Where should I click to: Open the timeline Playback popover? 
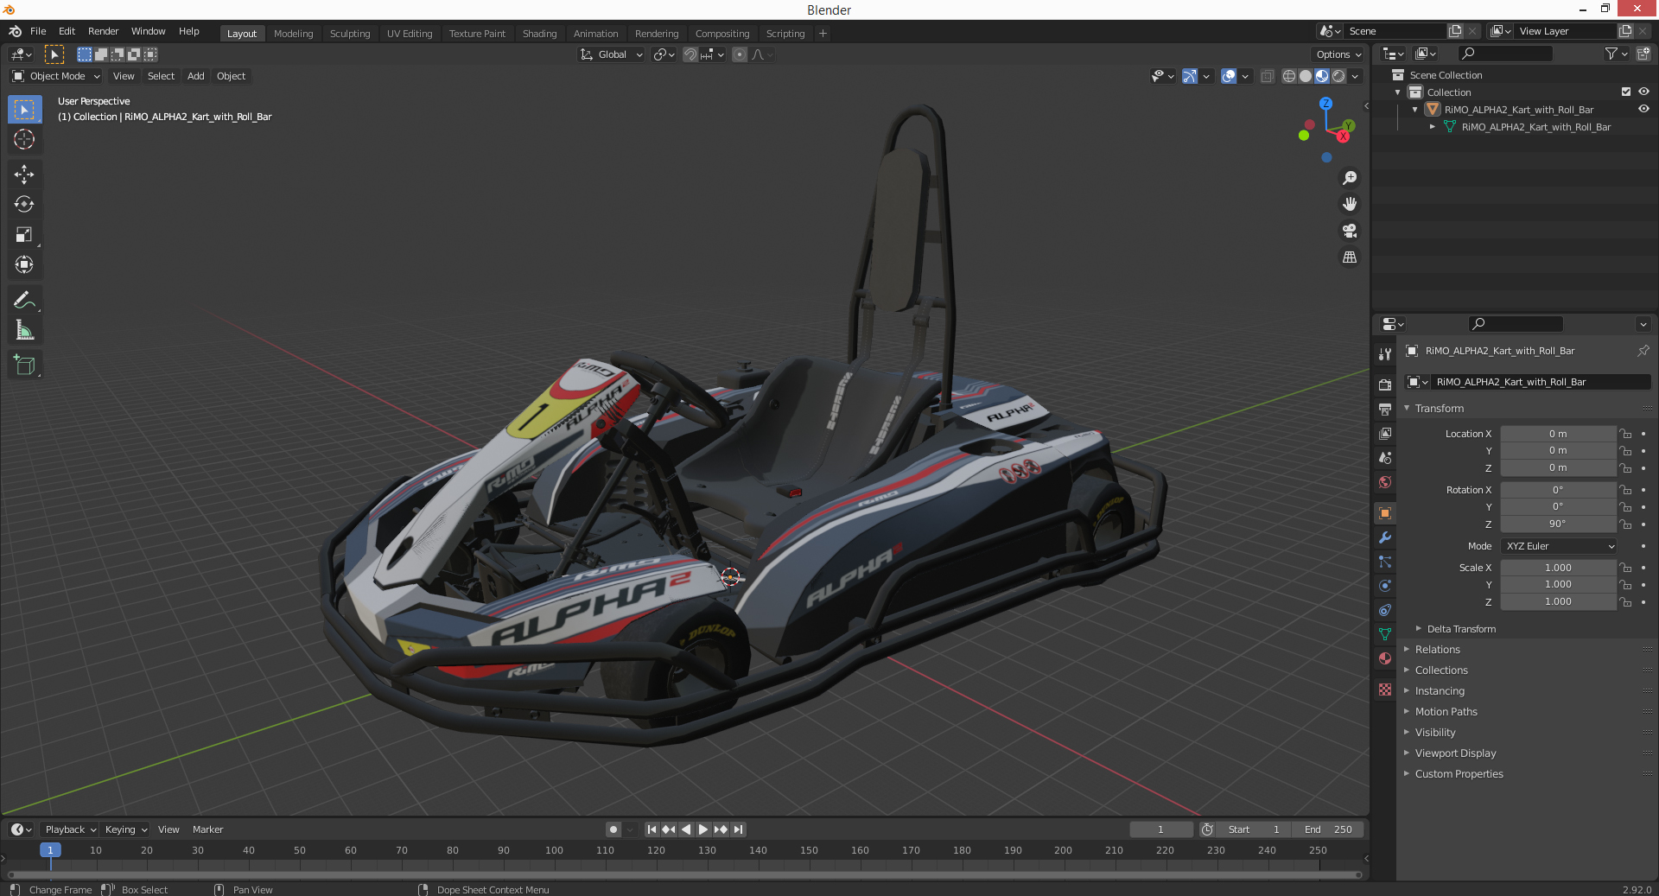click(x=70, y=829)
